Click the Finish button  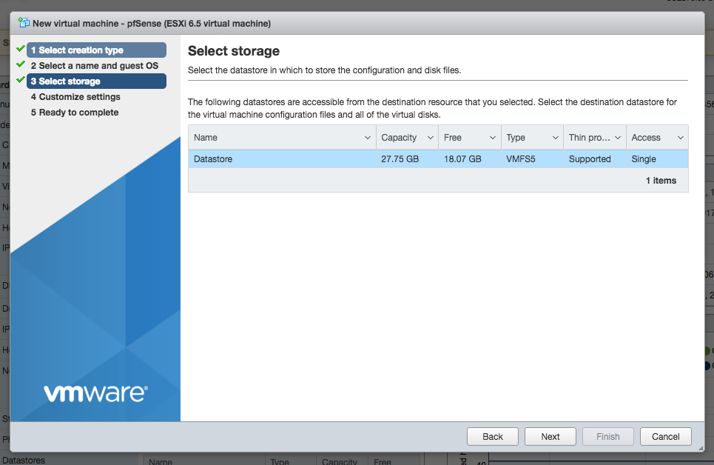(x=607, y=436)
